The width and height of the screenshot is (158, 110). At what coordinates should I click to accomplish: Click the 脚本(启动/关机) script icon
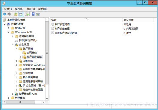click(16, 40)
